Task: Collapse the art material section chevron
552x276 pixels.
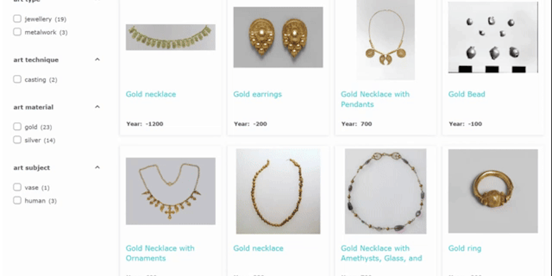Action: pyautogui.click(x=98, y=107)
